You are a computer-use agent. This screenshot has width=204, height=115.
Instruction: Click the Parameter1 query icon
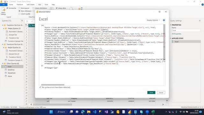[7, 32]
